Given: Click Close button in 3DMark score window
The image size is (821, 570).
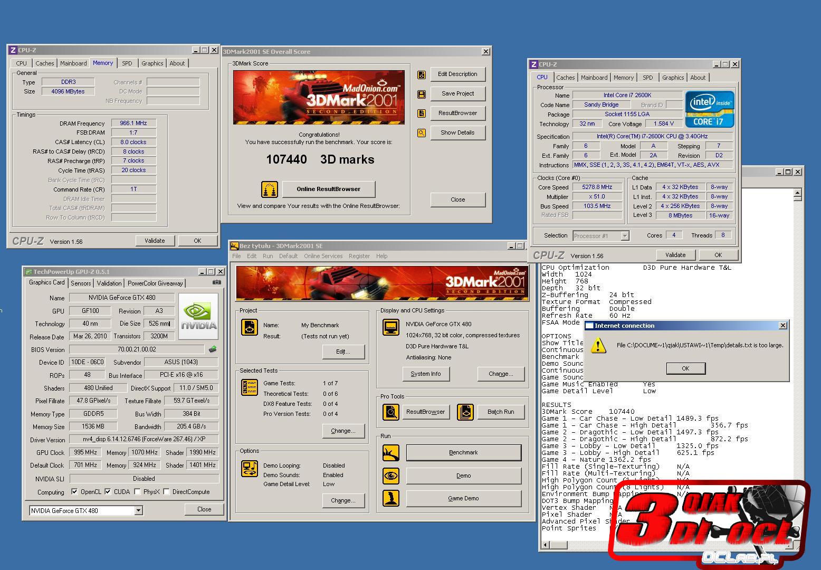Looking at the screenshot, I should [458, 199].
